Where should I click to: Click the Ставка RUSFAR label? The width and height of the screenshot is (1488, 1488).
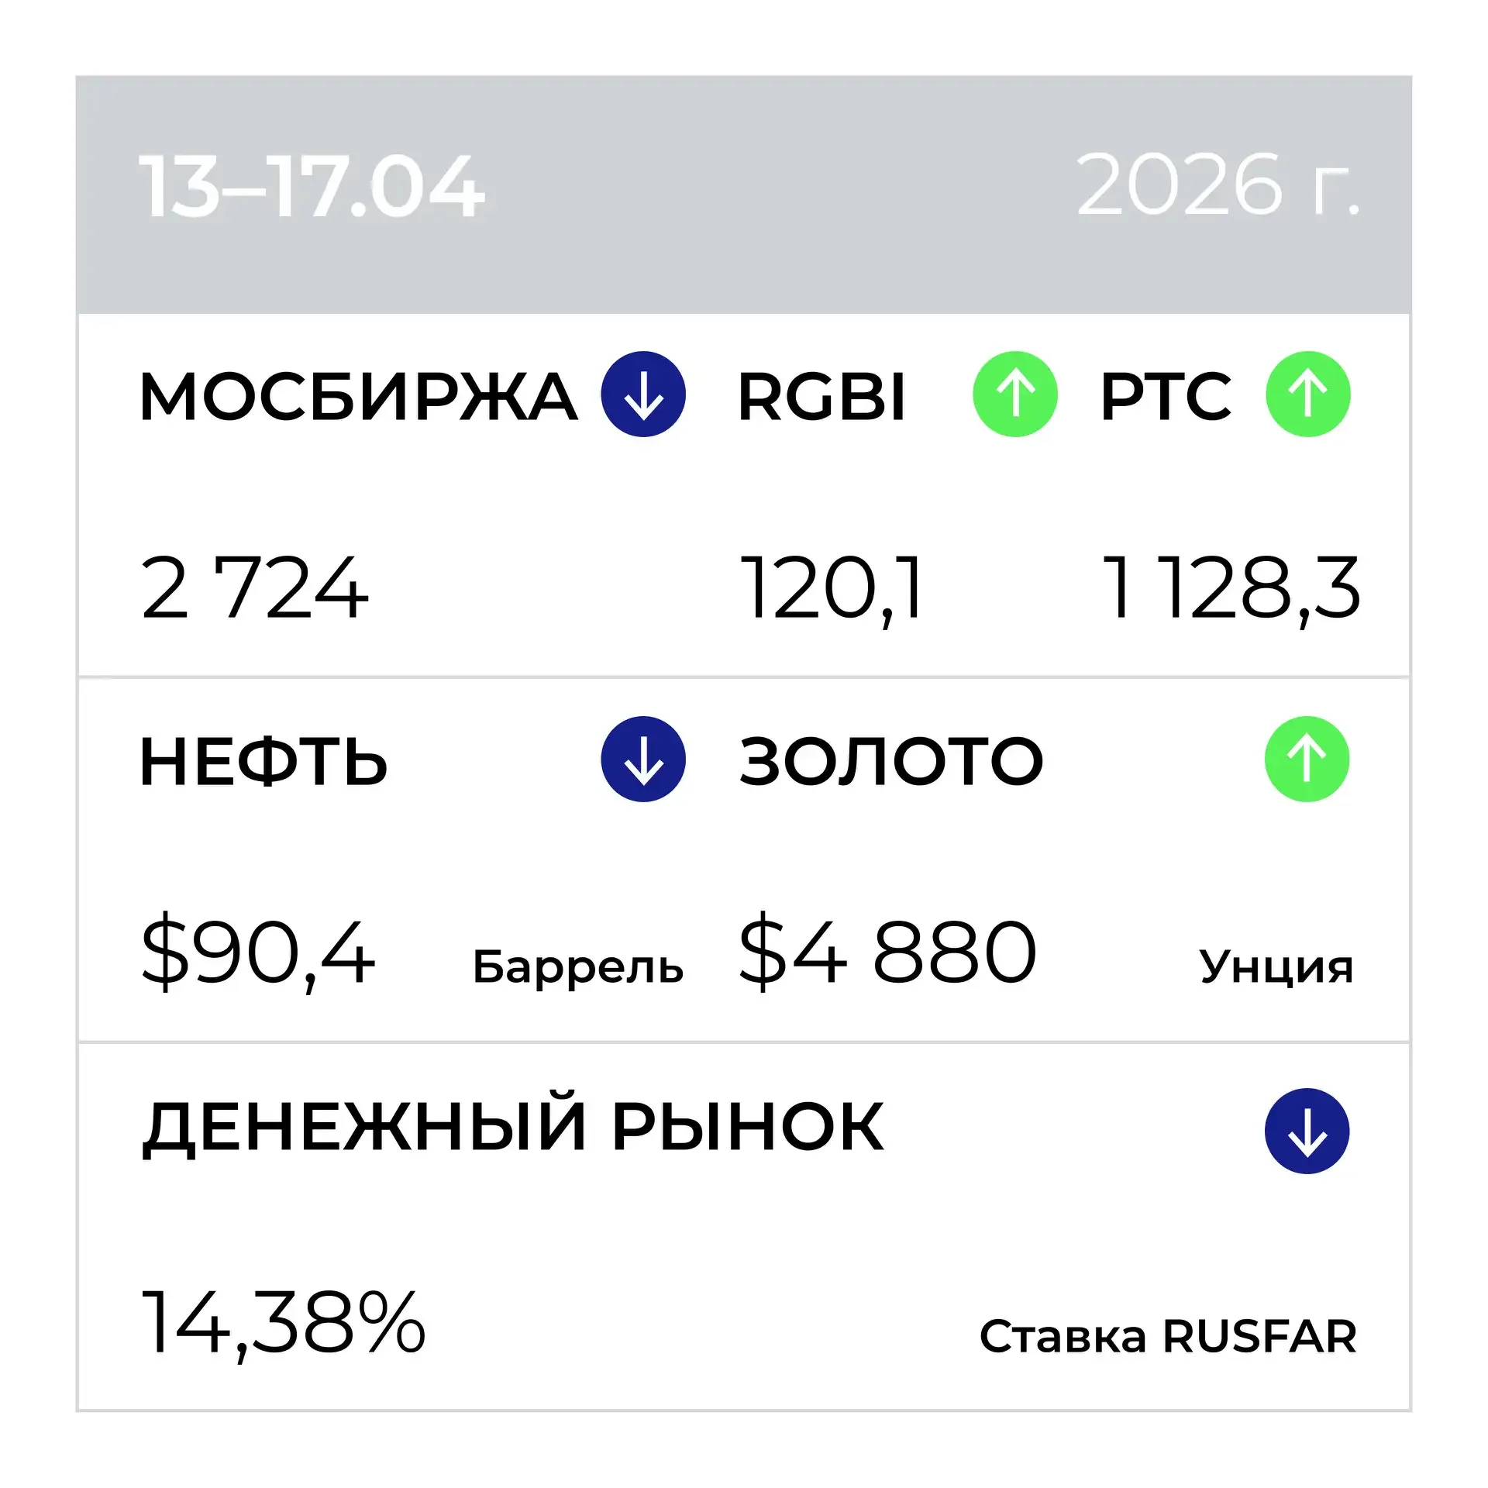tap(1168, 1337)
